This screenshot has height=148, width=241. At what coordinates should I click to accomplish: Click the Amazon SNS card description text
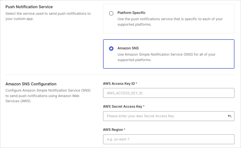pos(166,57)
